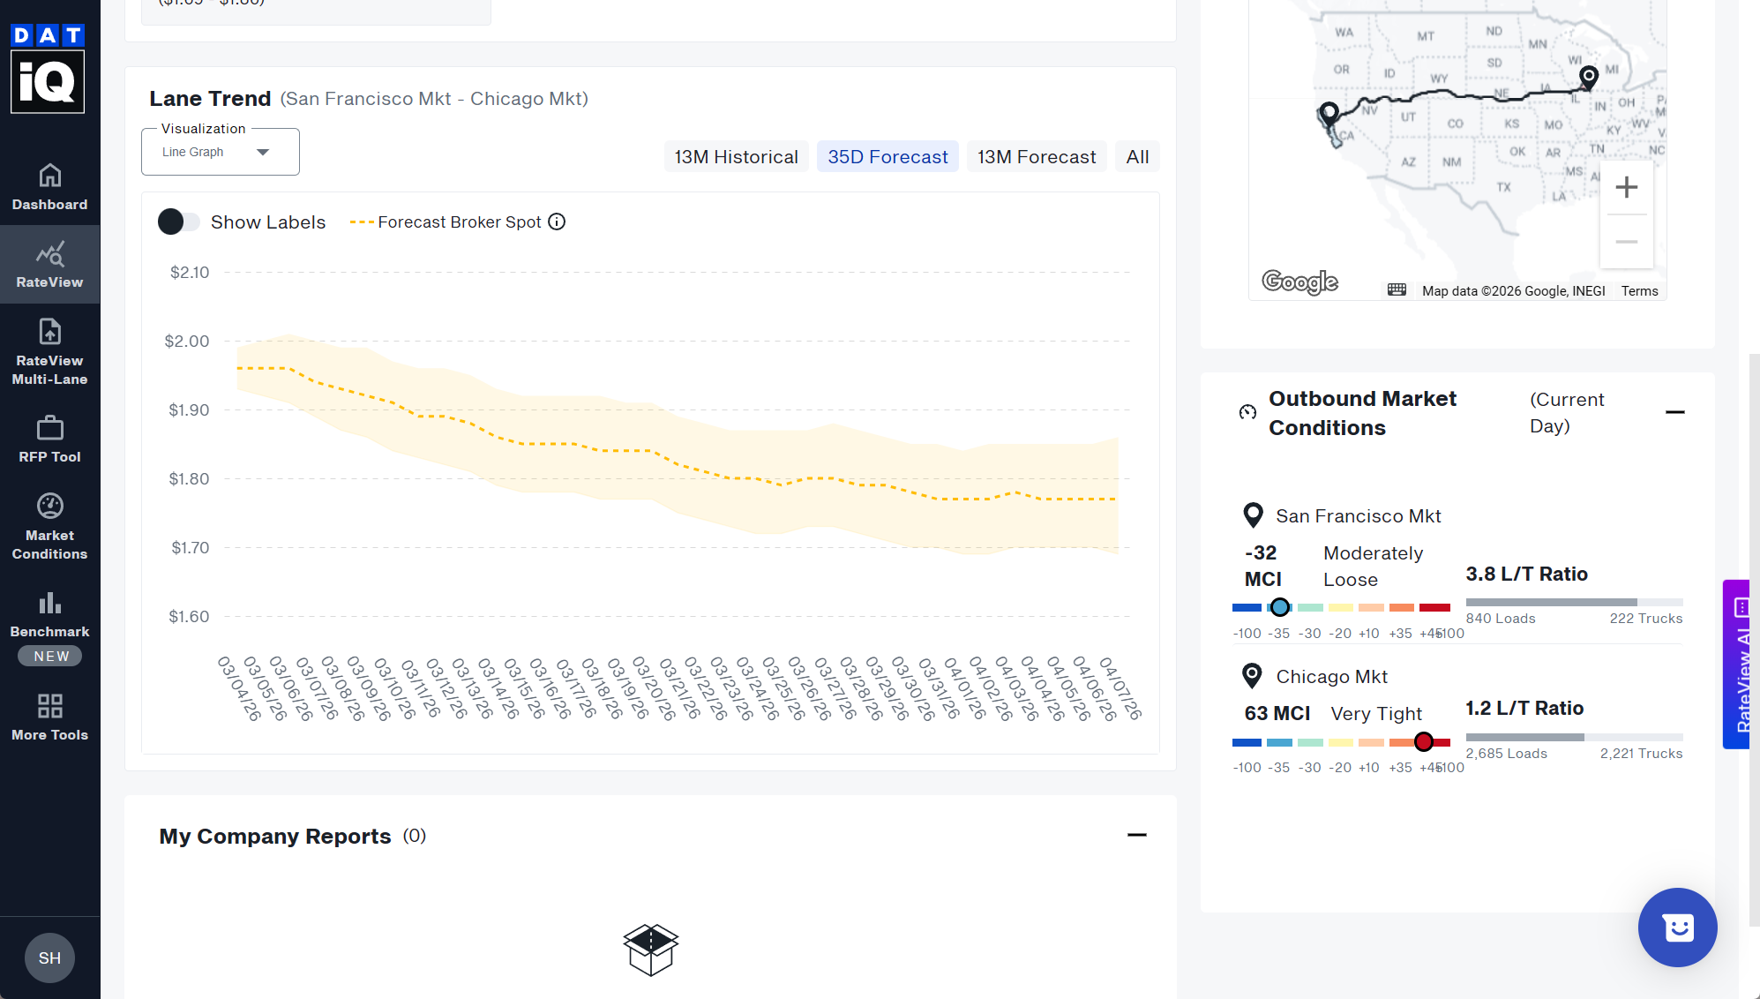Toggle the Show Labels switch
Screen dimensions: 1760x999
[x=178, y=222]
